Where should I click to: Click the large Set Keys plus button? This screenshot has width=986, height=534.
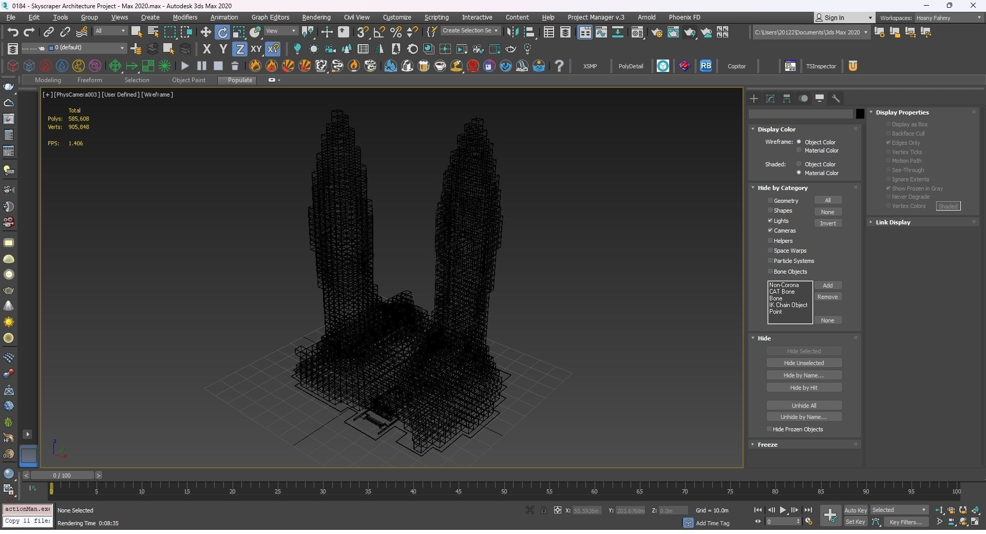tap(830, 515)
